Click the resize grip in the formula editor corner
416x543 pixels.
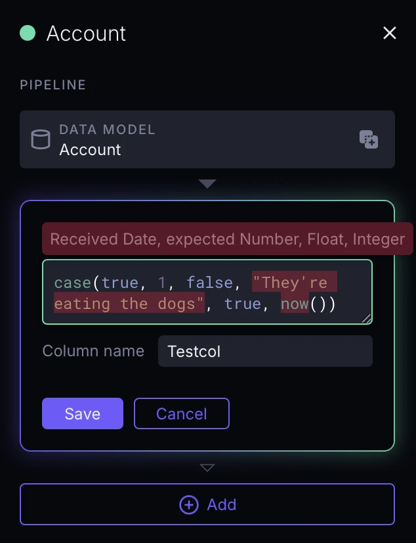click(366, 318)
